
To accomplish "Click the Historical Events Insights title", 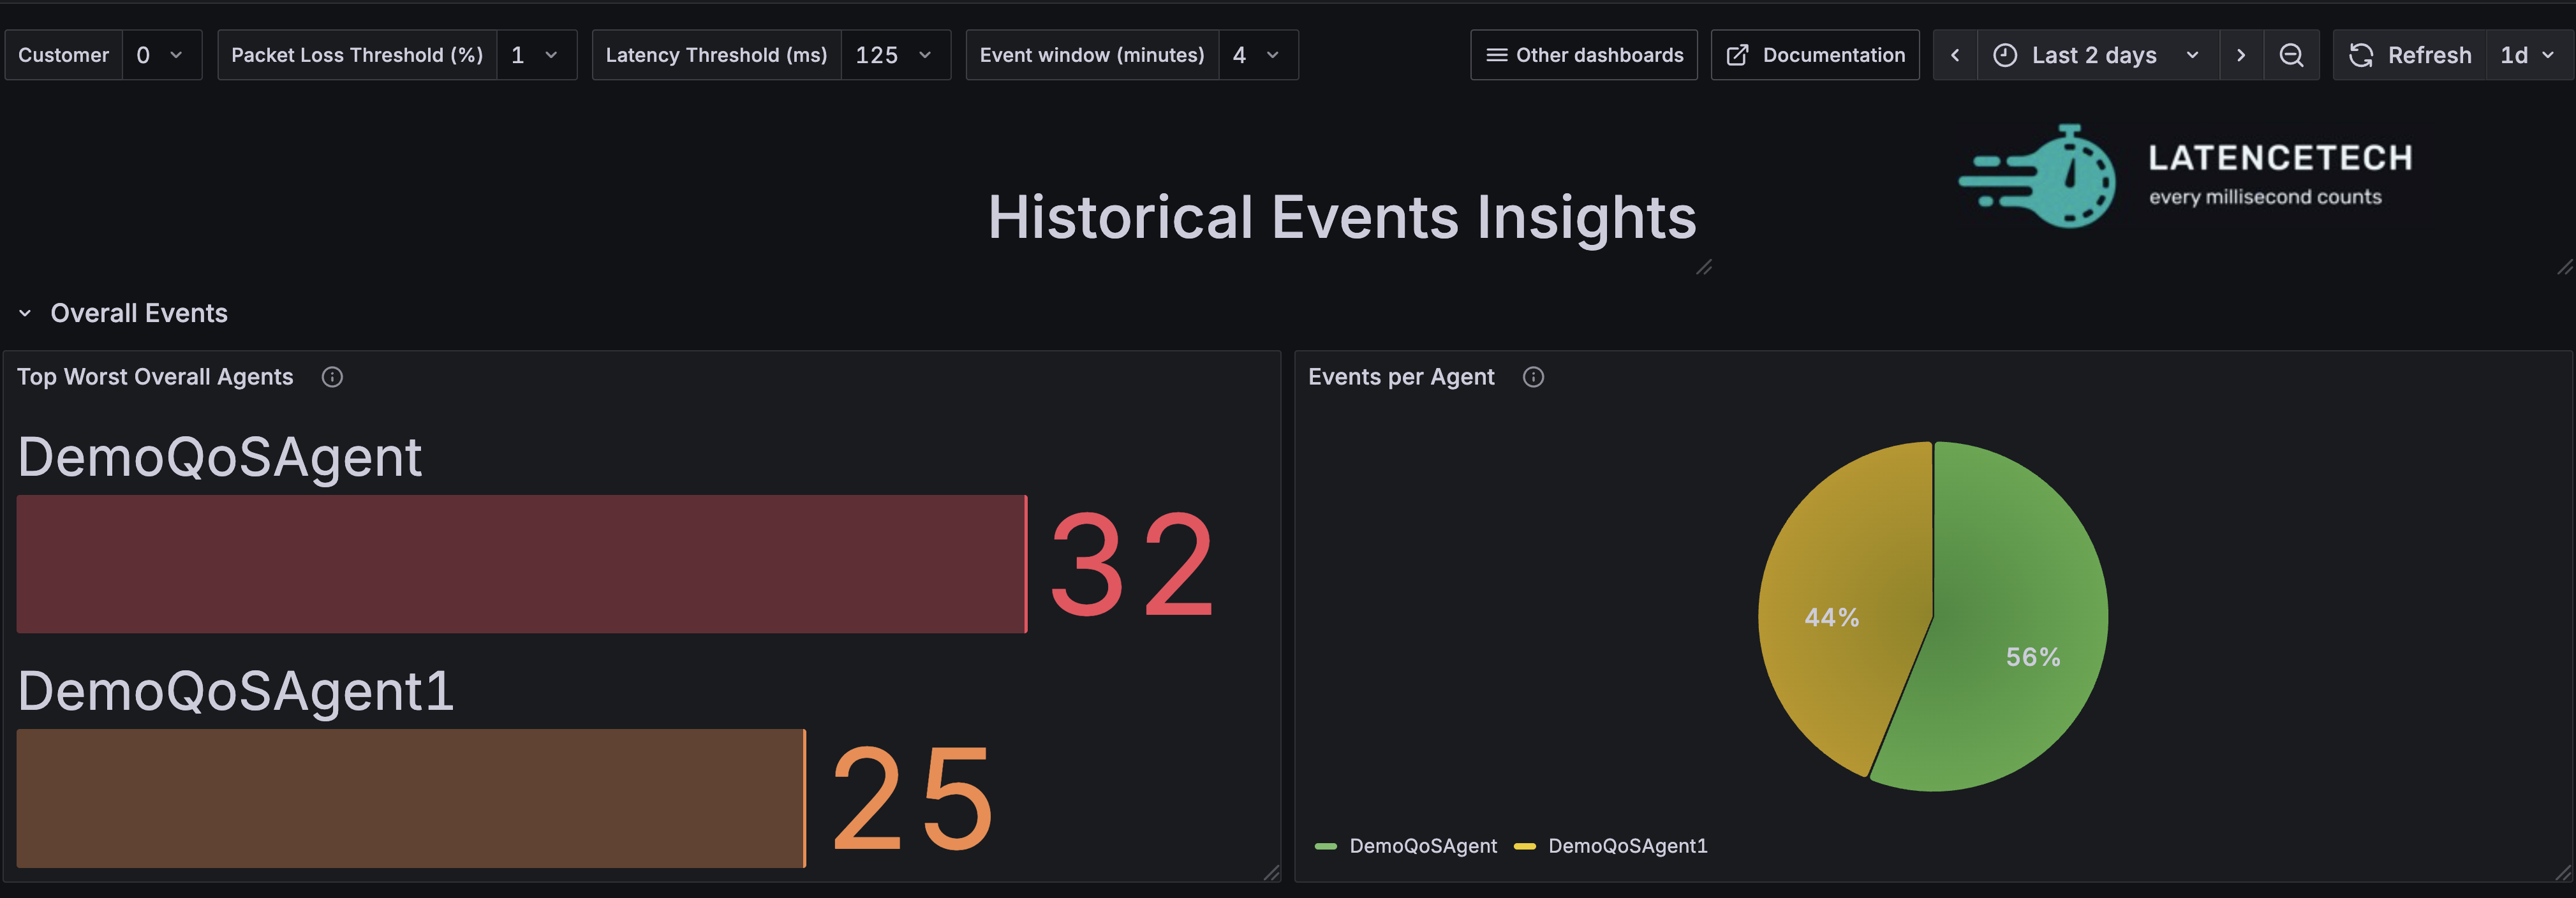I will 1342,217.
